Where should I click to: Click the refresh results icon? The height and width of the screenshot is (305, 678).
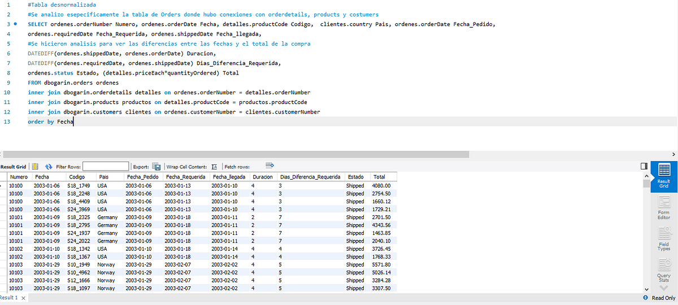(48, 167)
